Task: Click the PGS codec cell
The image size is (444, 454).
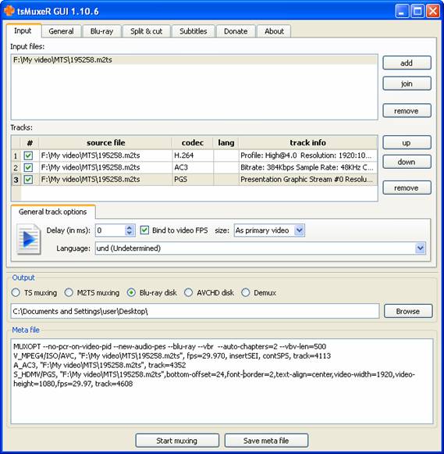Action: 193,180
